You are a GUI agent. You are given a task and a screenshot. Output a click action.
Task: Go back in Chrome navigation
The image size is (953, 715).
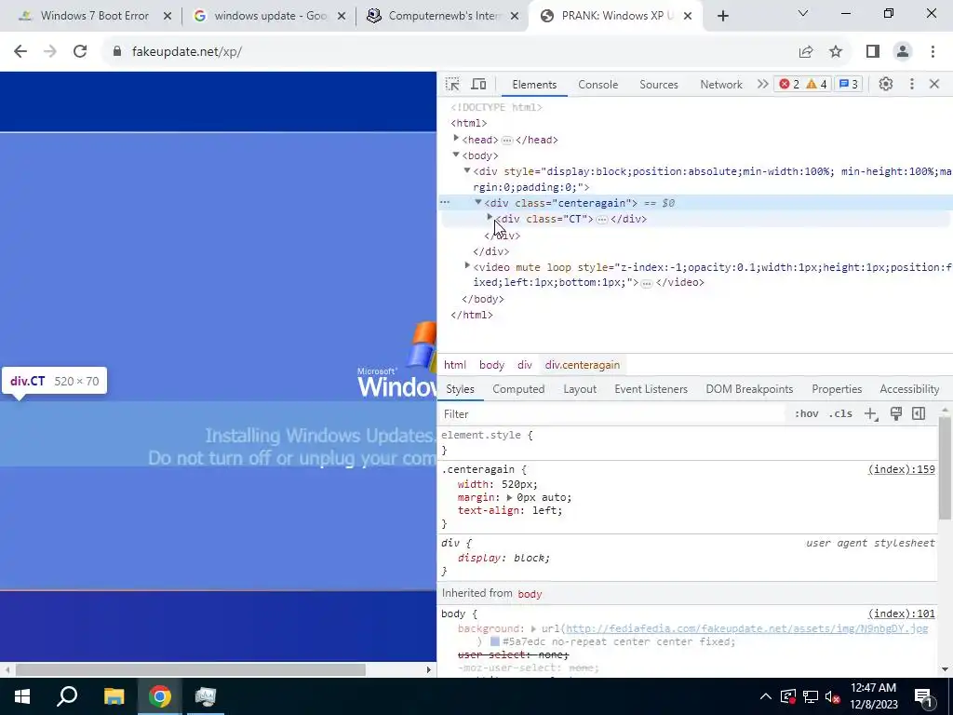coord(20,52)
